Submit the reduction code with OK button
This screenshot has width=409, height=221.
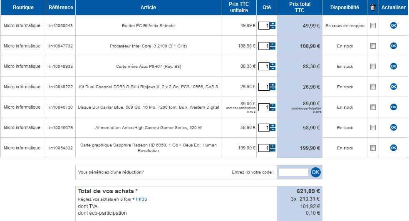[316, 172]
